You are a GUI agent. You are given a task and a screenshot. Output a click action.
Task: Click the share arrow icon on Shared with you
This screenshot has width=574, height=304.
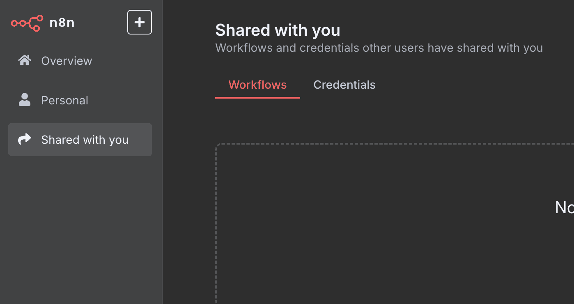pyautogui.click(x=24, y=139)
